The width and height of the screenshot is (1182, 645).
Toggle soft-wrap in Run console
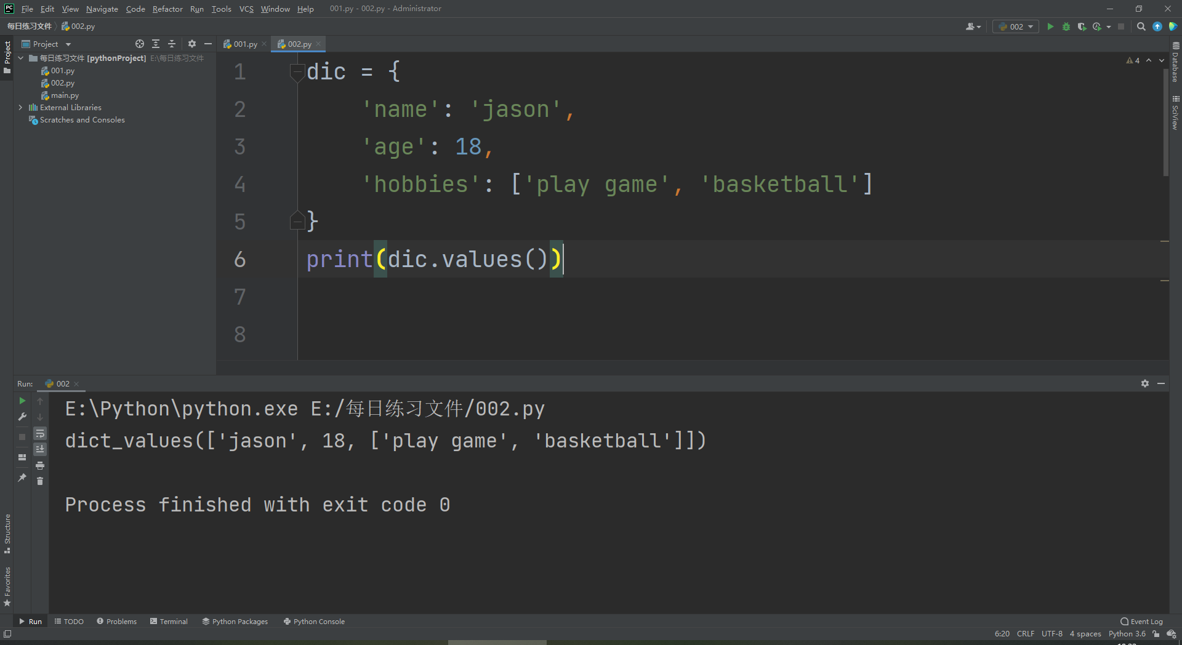click(40, 433)
